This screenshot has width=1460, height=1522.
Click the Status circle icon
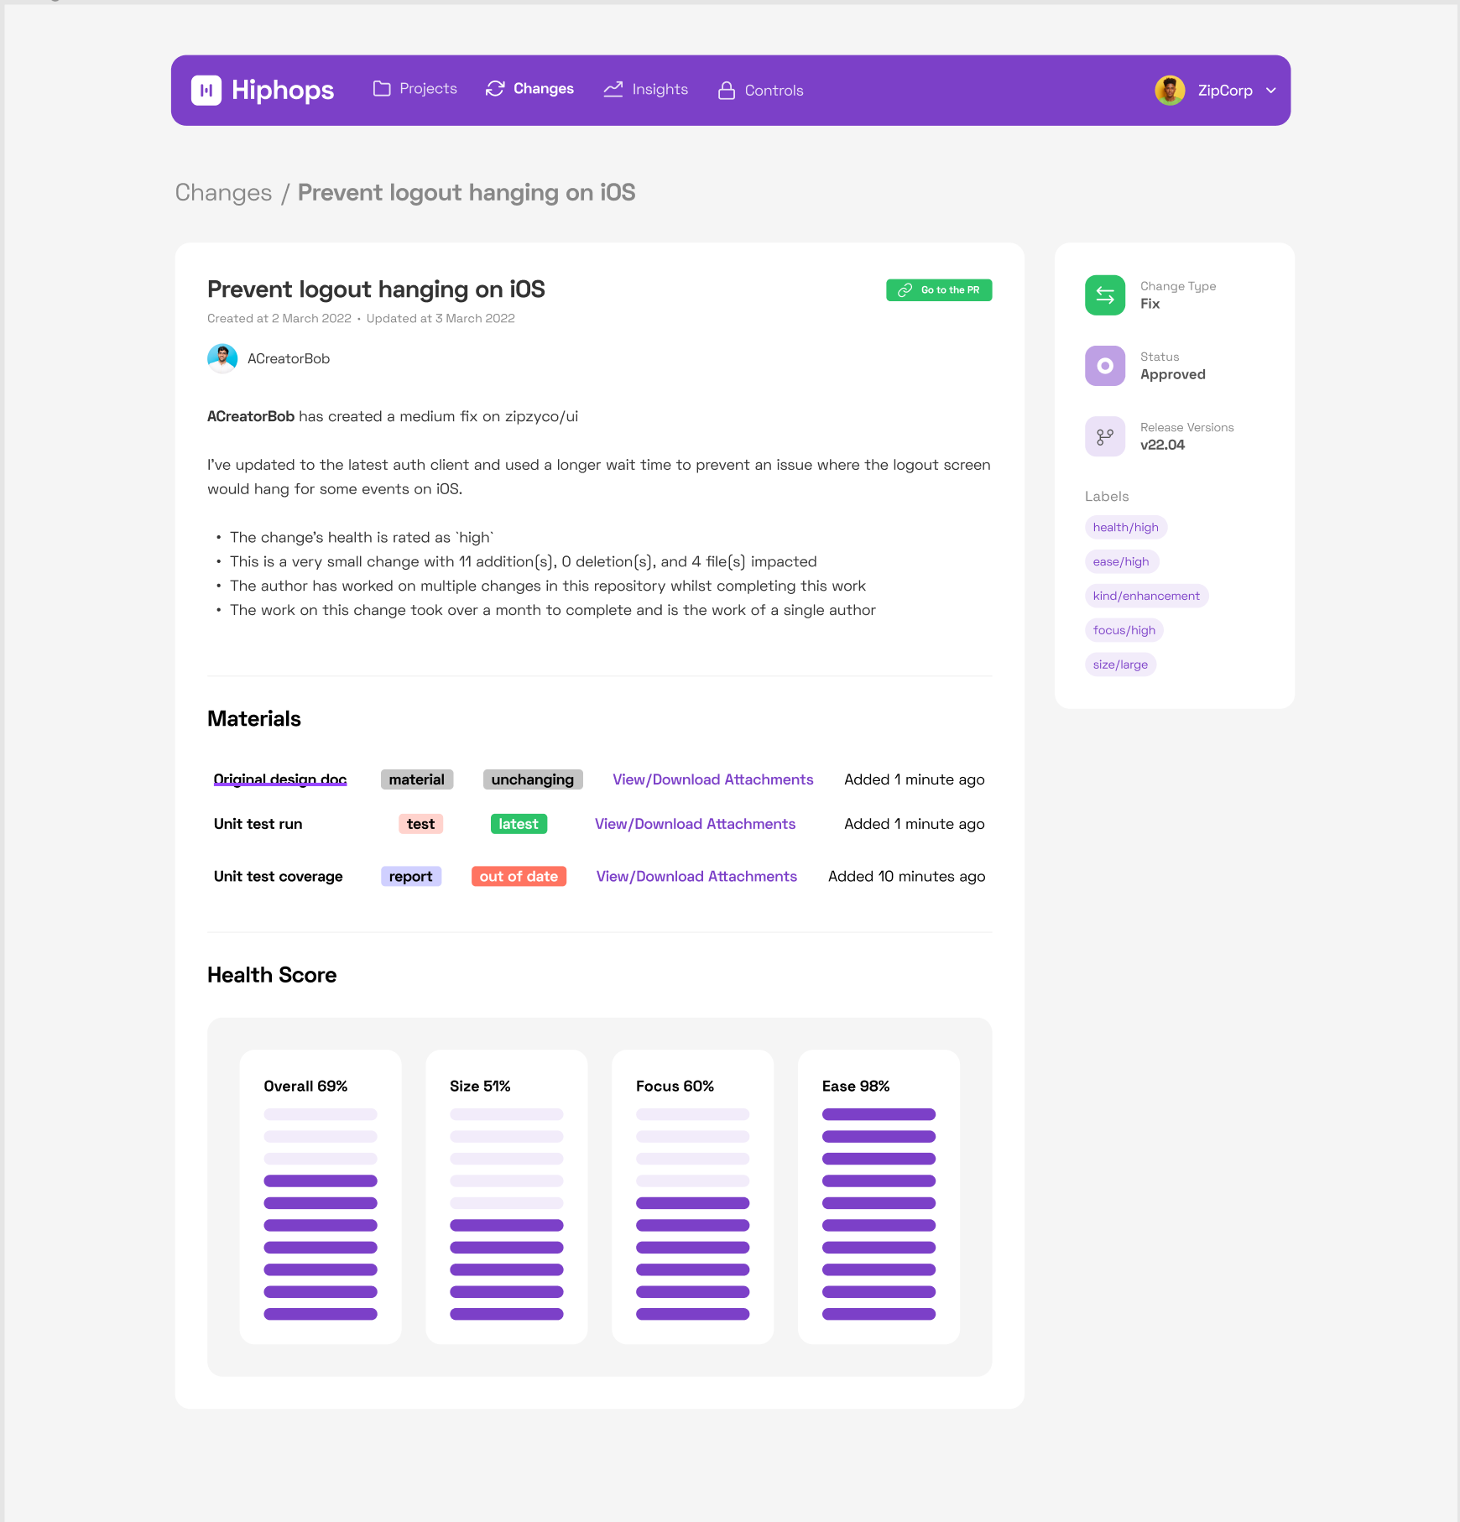(x=1105, y=366)
